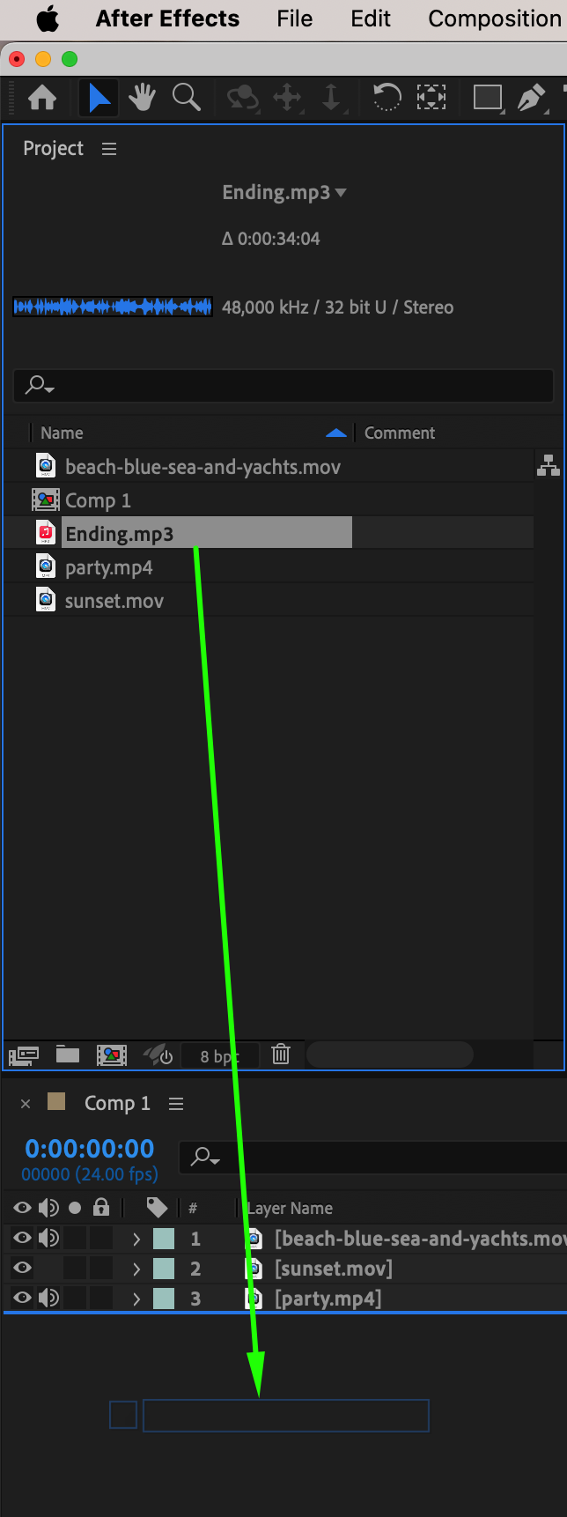Screen dimensions: 567x1517
Task: Mute audio of party.mp4 layer
Action: pyautogui.click(x=49, y=1299)
